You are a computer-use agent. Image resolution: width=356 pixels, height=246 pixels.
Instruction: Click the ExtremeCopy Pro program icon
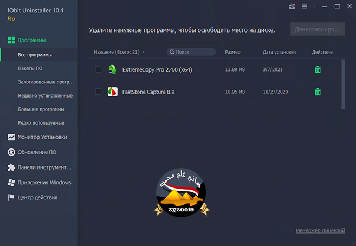[112, 69]
